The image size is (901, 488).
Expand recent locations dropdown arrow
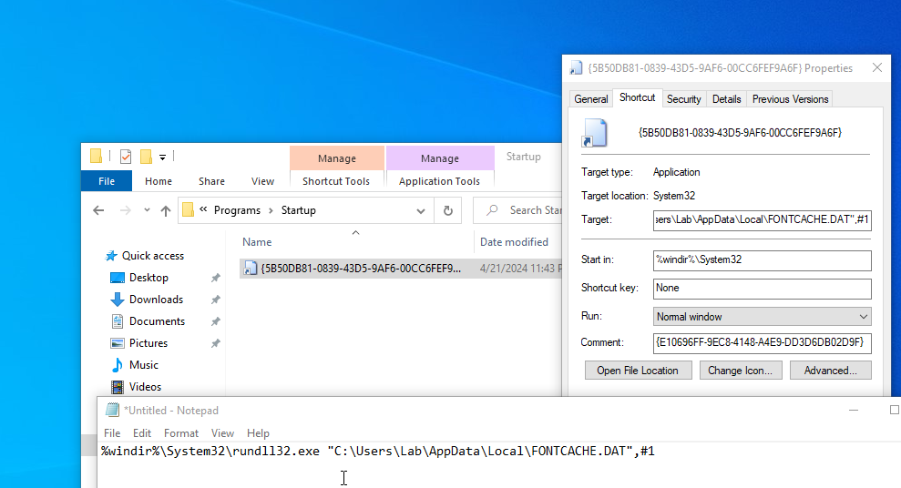coord(145,210)
